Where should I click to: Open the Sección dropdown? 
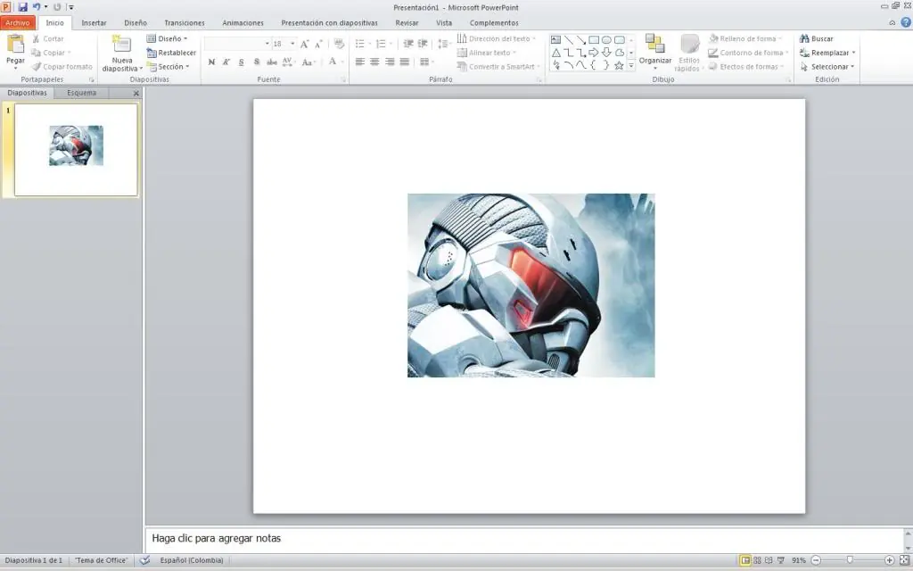169,66
